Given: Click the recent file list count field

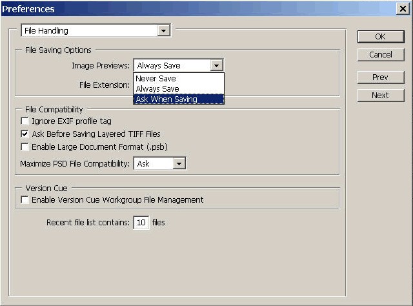Looking at the screenshot, I should point(141,223).
